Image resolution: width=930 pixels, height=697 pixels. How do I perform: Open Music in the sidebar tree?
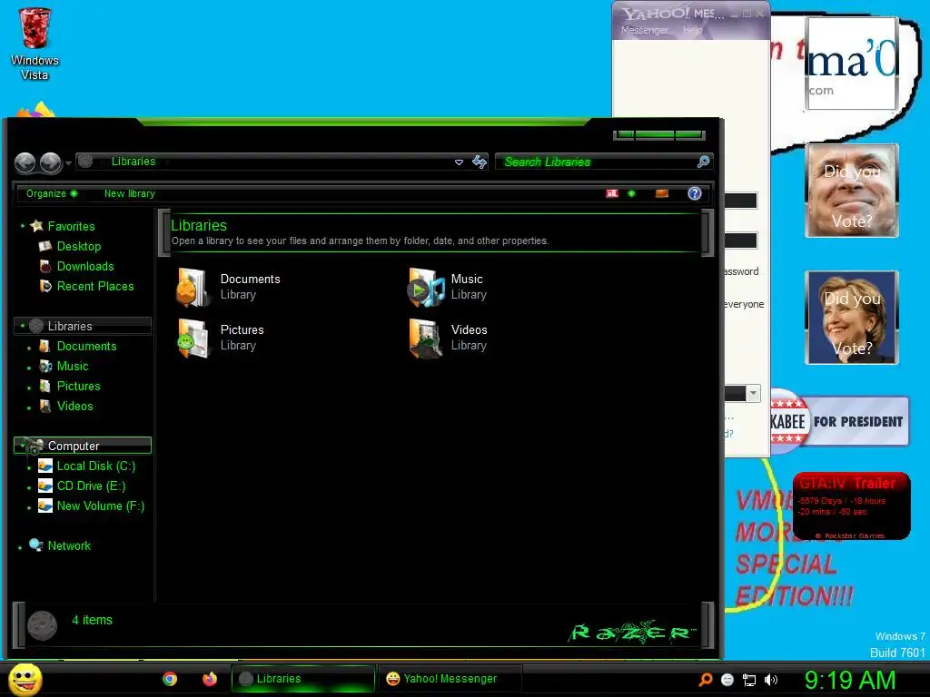(72, 367)
